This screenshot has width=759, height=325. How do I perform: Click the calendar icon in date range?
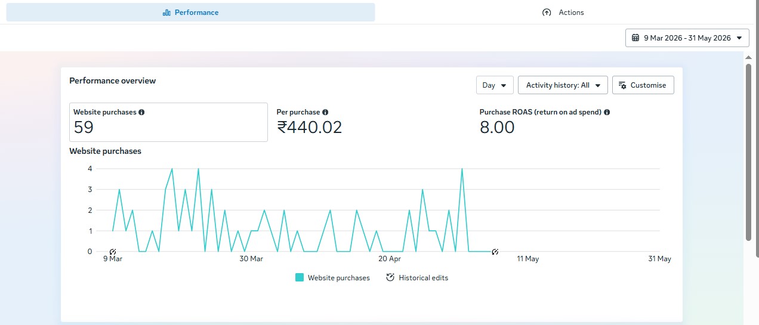click(x=635, y=38)
